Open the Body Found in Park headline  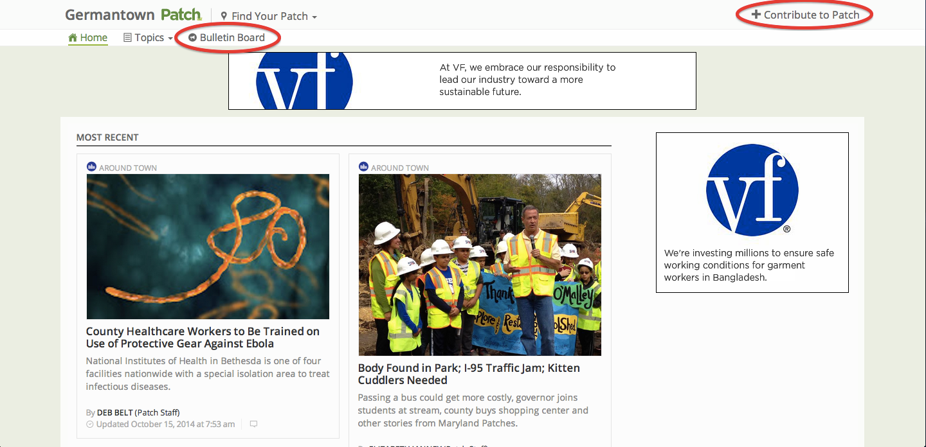(469, 374)
